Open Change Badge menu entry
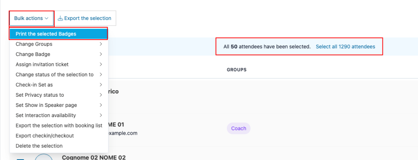The height and width of the screenshot is (160, 418). [59, 54]
